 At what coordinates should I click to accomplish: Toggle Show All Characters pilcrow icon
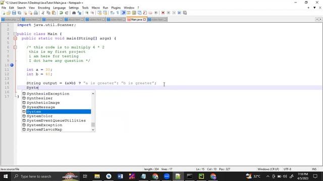pyautogui.click(x=118, y=13)
